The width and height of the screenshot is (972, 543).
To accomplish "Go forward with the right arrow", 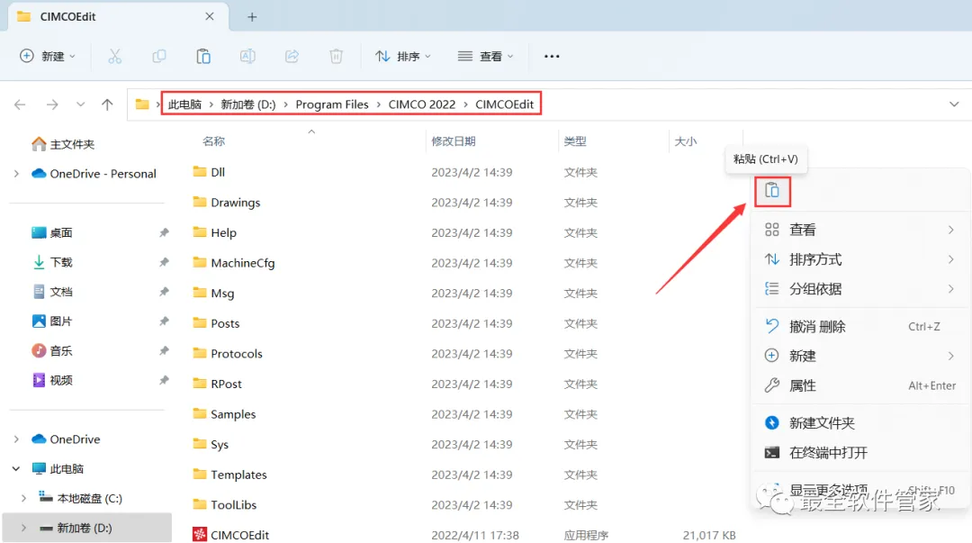I will pos(52,104).
